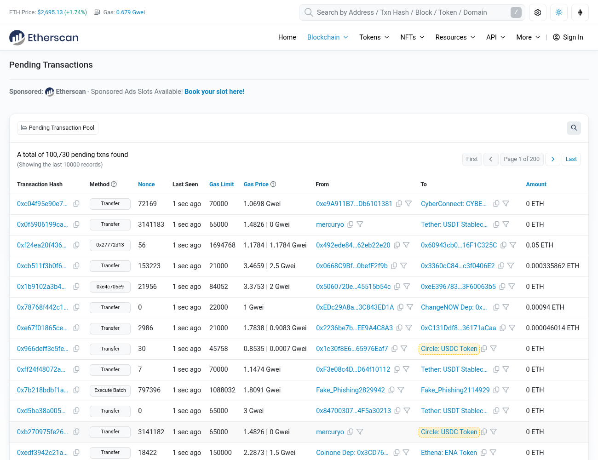Copy transaction hash 0xf24ea20f436
598x460 pixels.
click(76, 245)
